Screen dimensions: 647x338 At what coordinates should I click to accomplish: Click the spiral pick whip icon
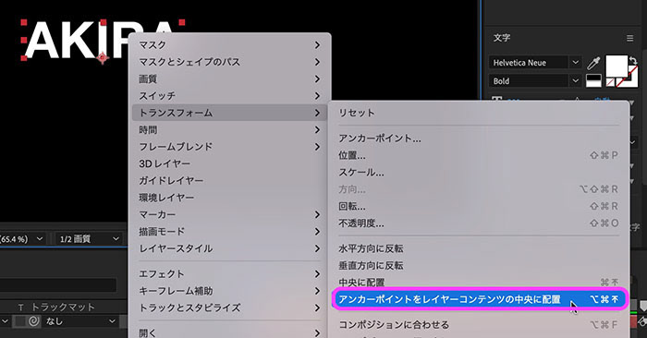coord(34,321)
